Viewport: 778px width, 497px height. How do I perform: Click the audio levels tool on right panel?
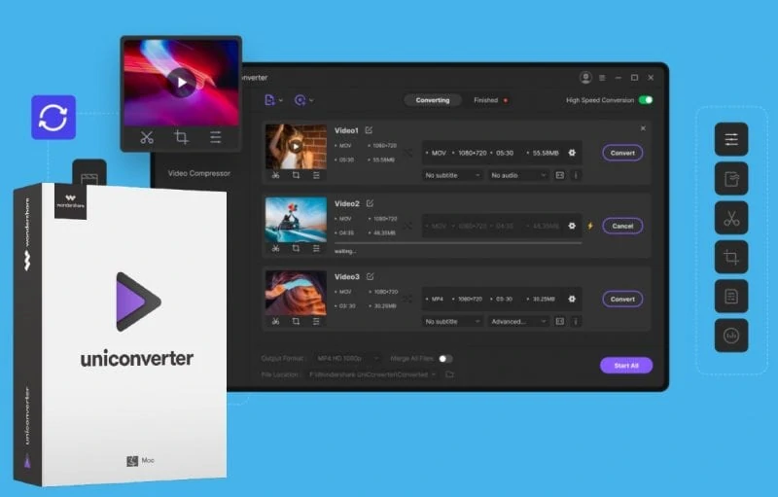731,336
